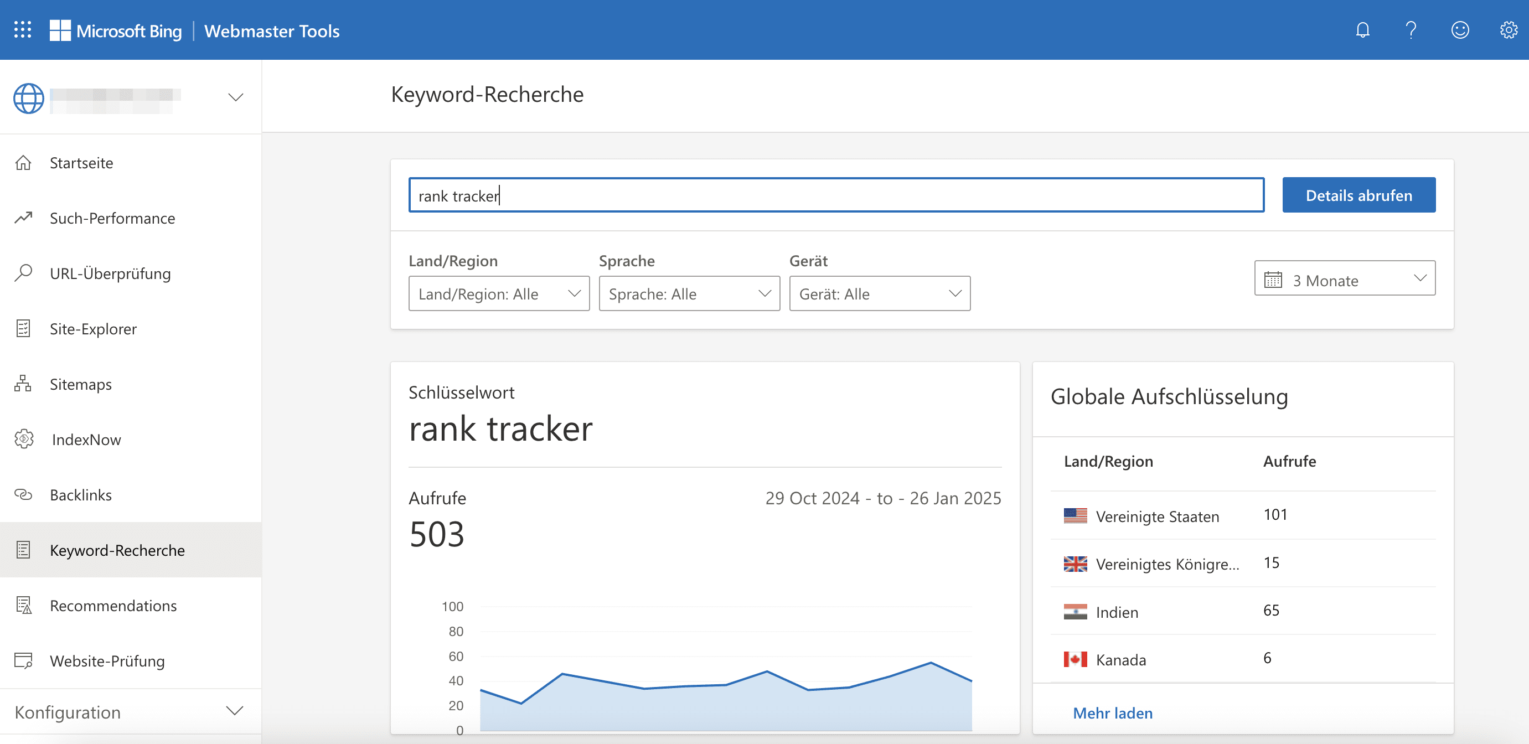The height and width of the screenshot is (744, 1529).
Task: Open the app launcher grid icon
Action: pyautogui.click(x=23, y=30)
